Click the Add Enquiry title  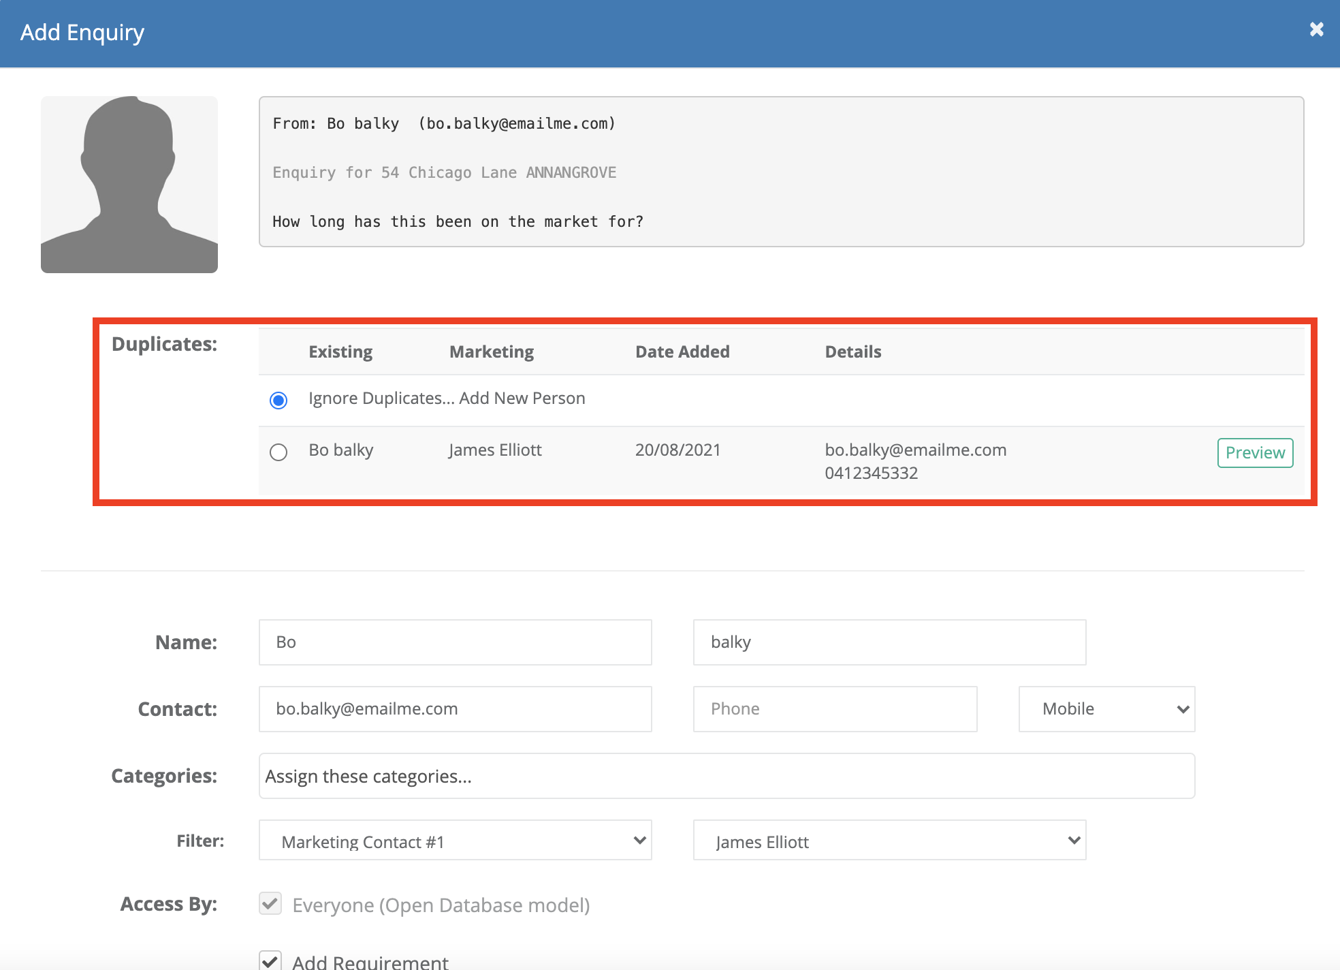click(82, 33)
